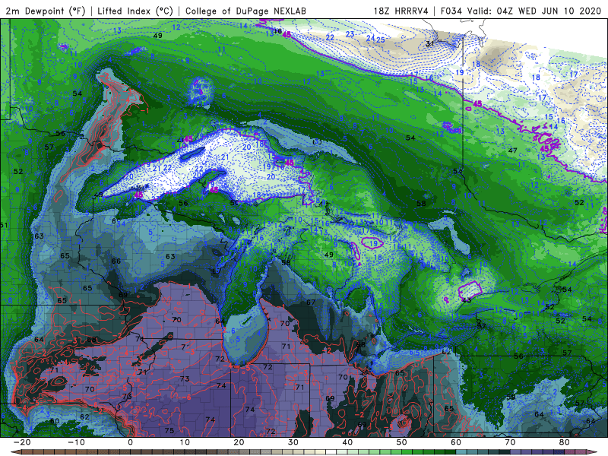The width and height of the screenshot is (608, 456).
Task: Click 'College of DuPage NEXLAB' header text
Action: [245, 11]
